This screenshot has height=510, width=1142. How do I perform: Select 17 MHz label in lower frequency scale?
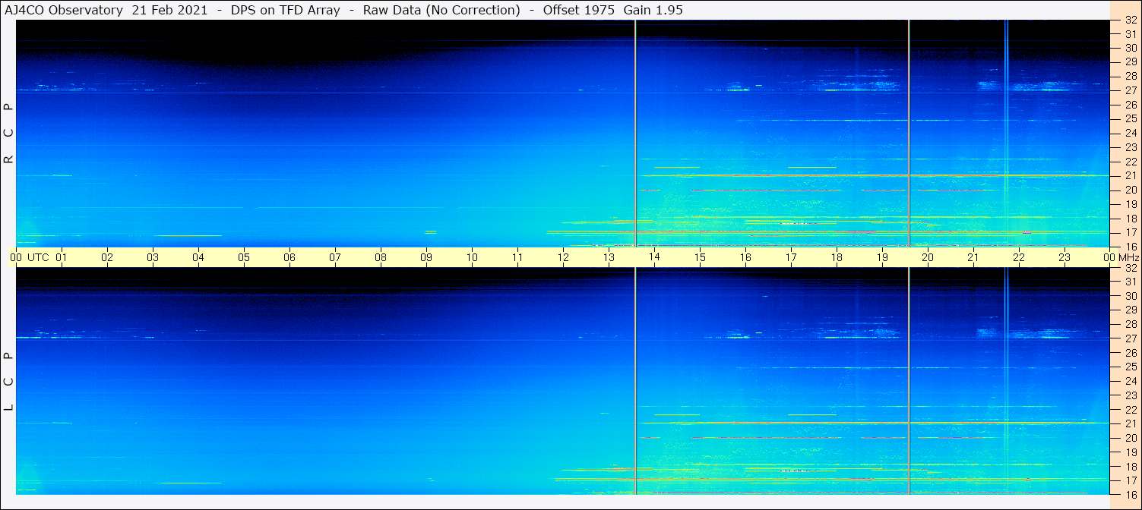[1130, 480]
